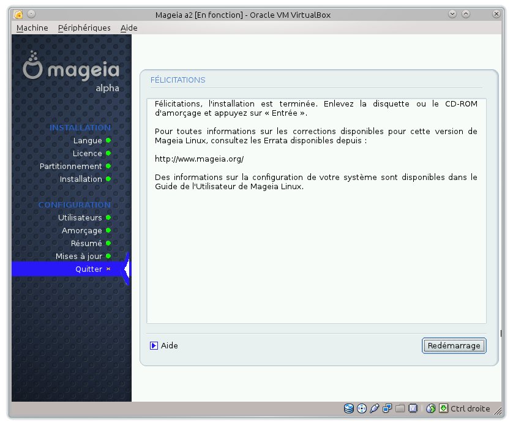The image size is (513, 428).
Task: Click the VirtualBox window menu icon
Action: tap(18, 15)
